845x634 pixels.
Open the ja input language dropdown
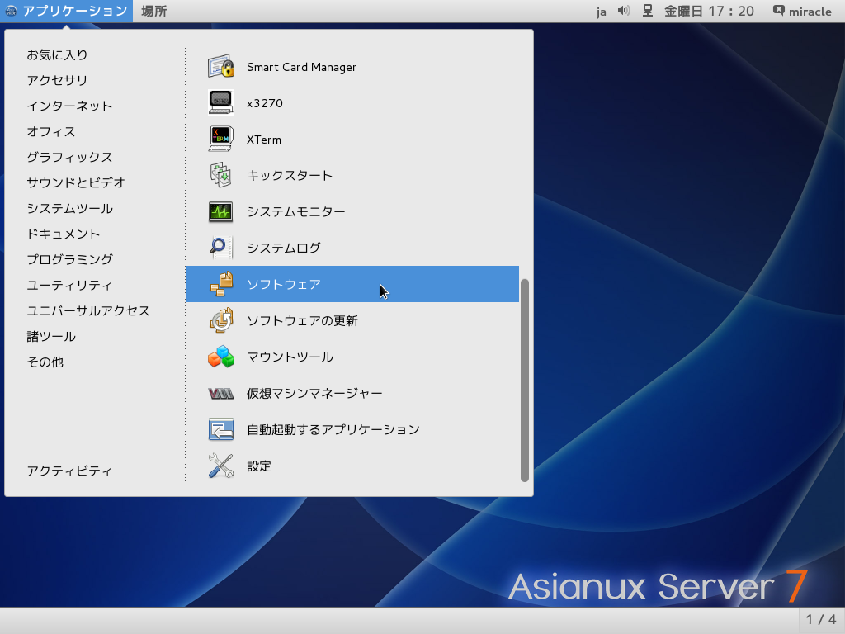click(602, 11)
